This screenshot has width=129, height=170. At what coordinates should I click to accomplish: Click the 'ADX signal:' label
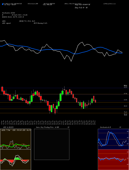point(6,23)
